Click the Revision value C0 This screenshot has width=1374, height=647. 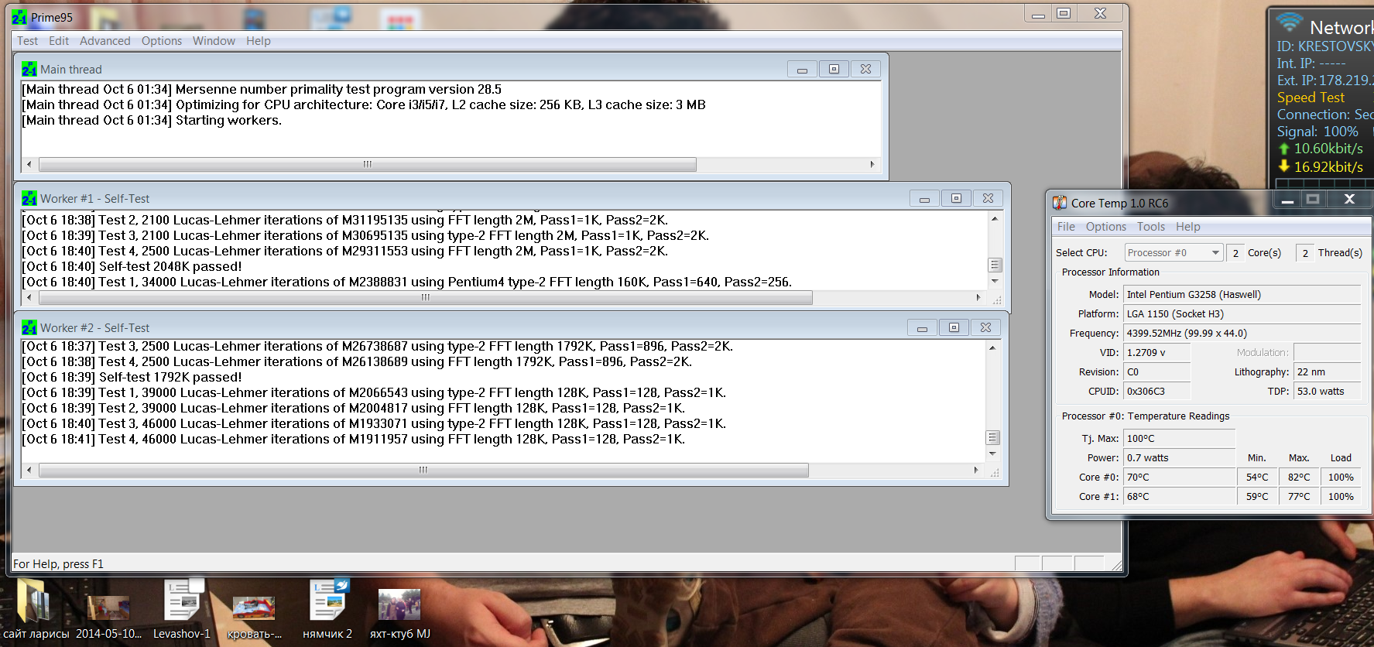tap(1157, 372)
